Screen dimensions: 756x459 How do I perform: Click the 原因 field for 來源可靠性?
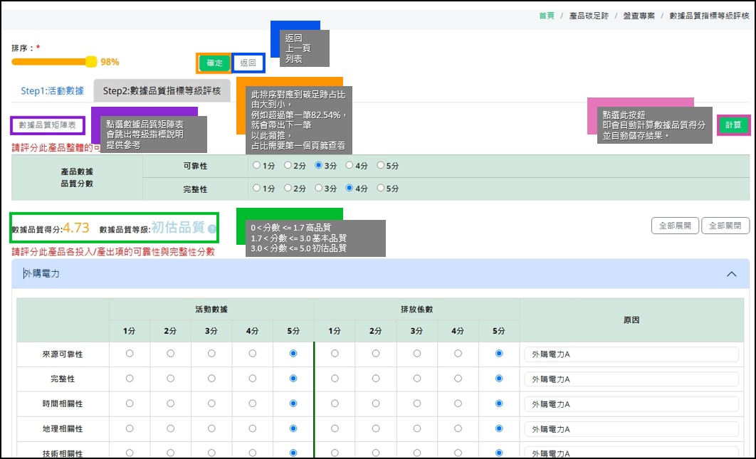pyautogui.click(x=631, y=354)
